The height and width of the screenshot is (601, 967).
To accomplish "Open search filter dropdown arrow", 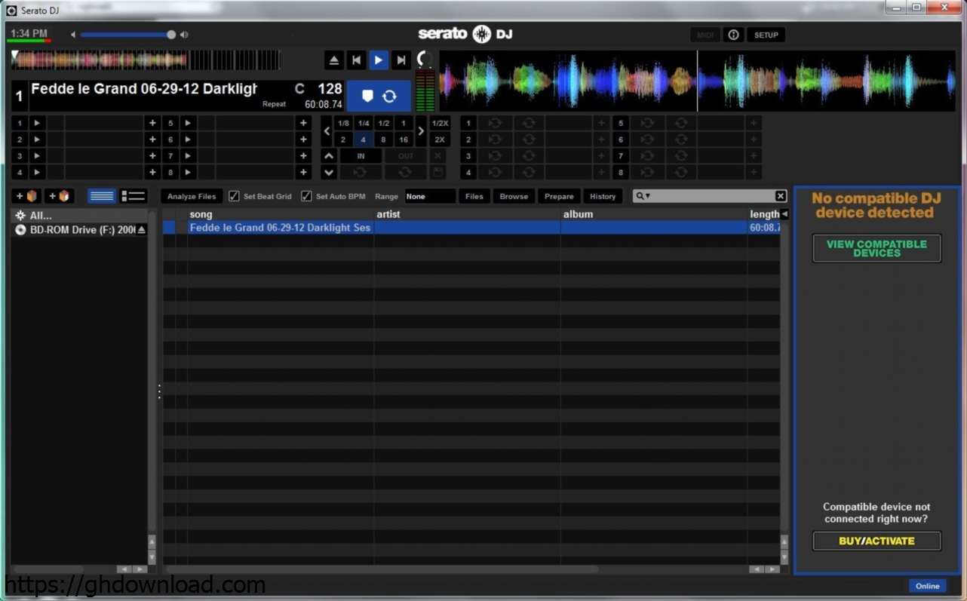I will (x=647, y=197).
